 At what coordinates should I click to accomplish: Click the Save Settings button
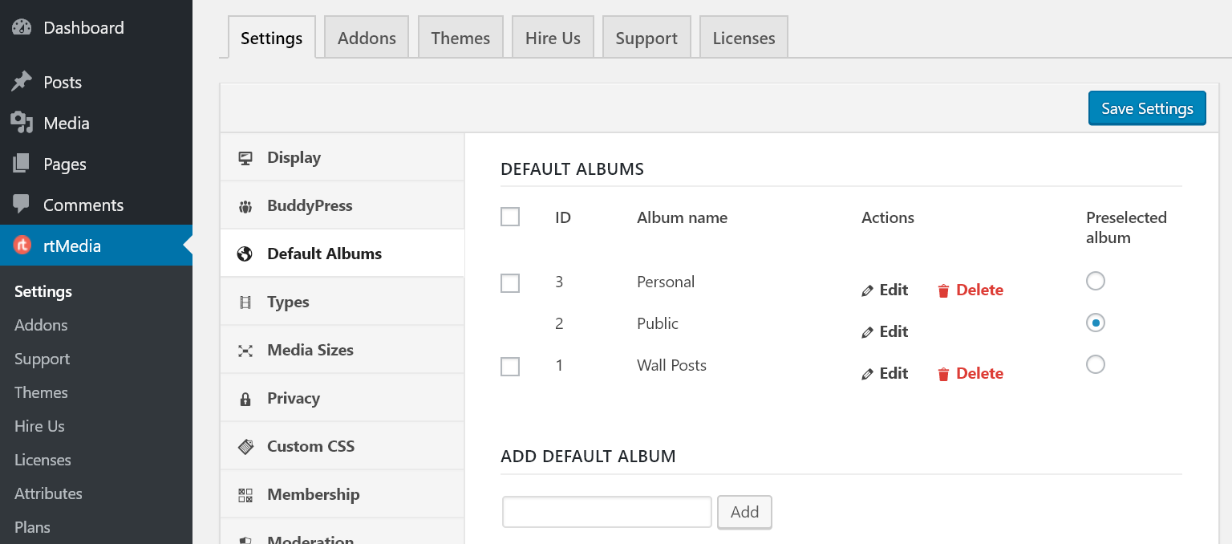(x=1146, y=108)
